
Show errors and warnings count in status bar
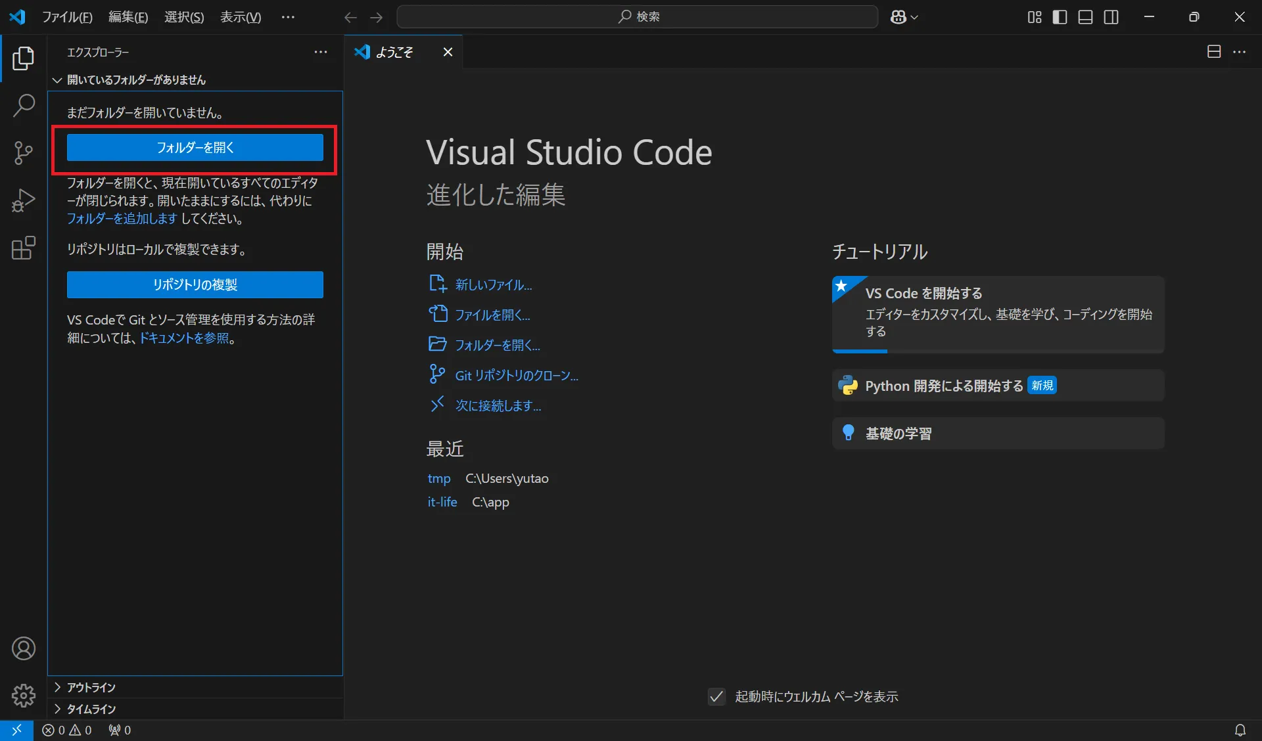pos(67,730)
